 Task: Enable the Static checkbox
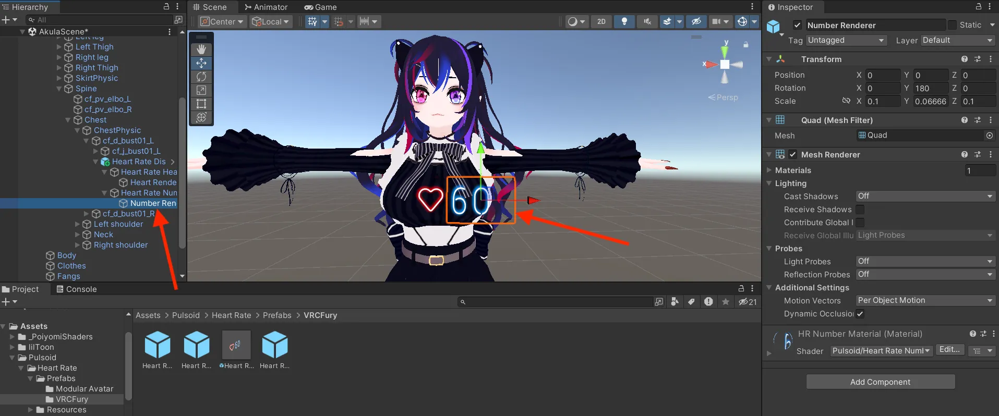click(x=953, y=25)
